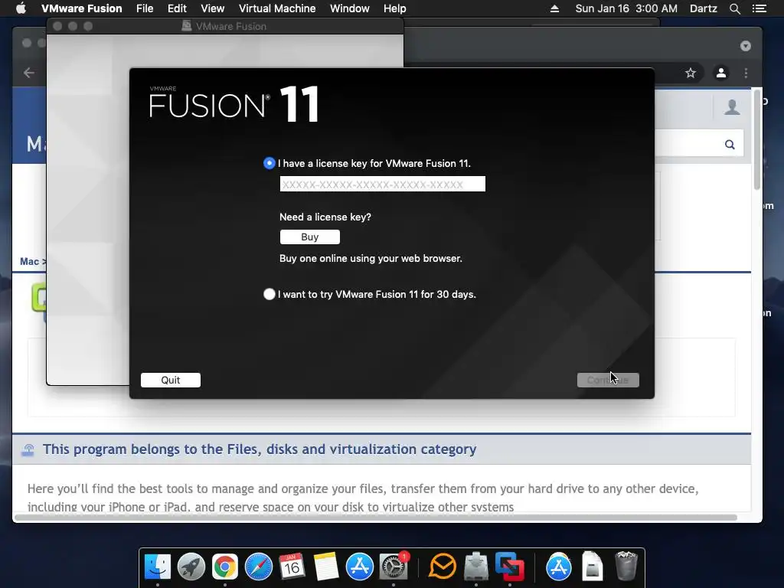
Task: Click the circled down-arrow in browser tab bar
Action: [746, 46]
